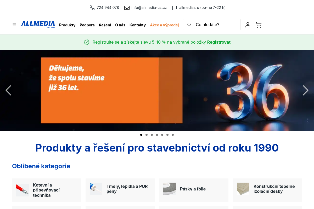Open the shopping cart icon
The image size is (314, 209).
pyautogui.click(x=258, y=25)
